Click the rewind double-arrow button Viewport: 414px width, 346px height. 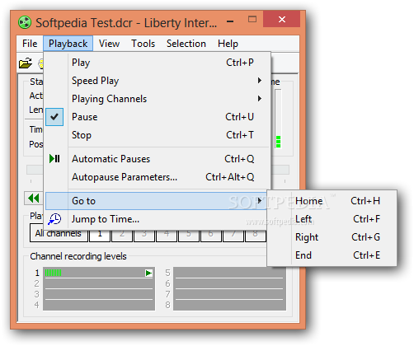34,199
